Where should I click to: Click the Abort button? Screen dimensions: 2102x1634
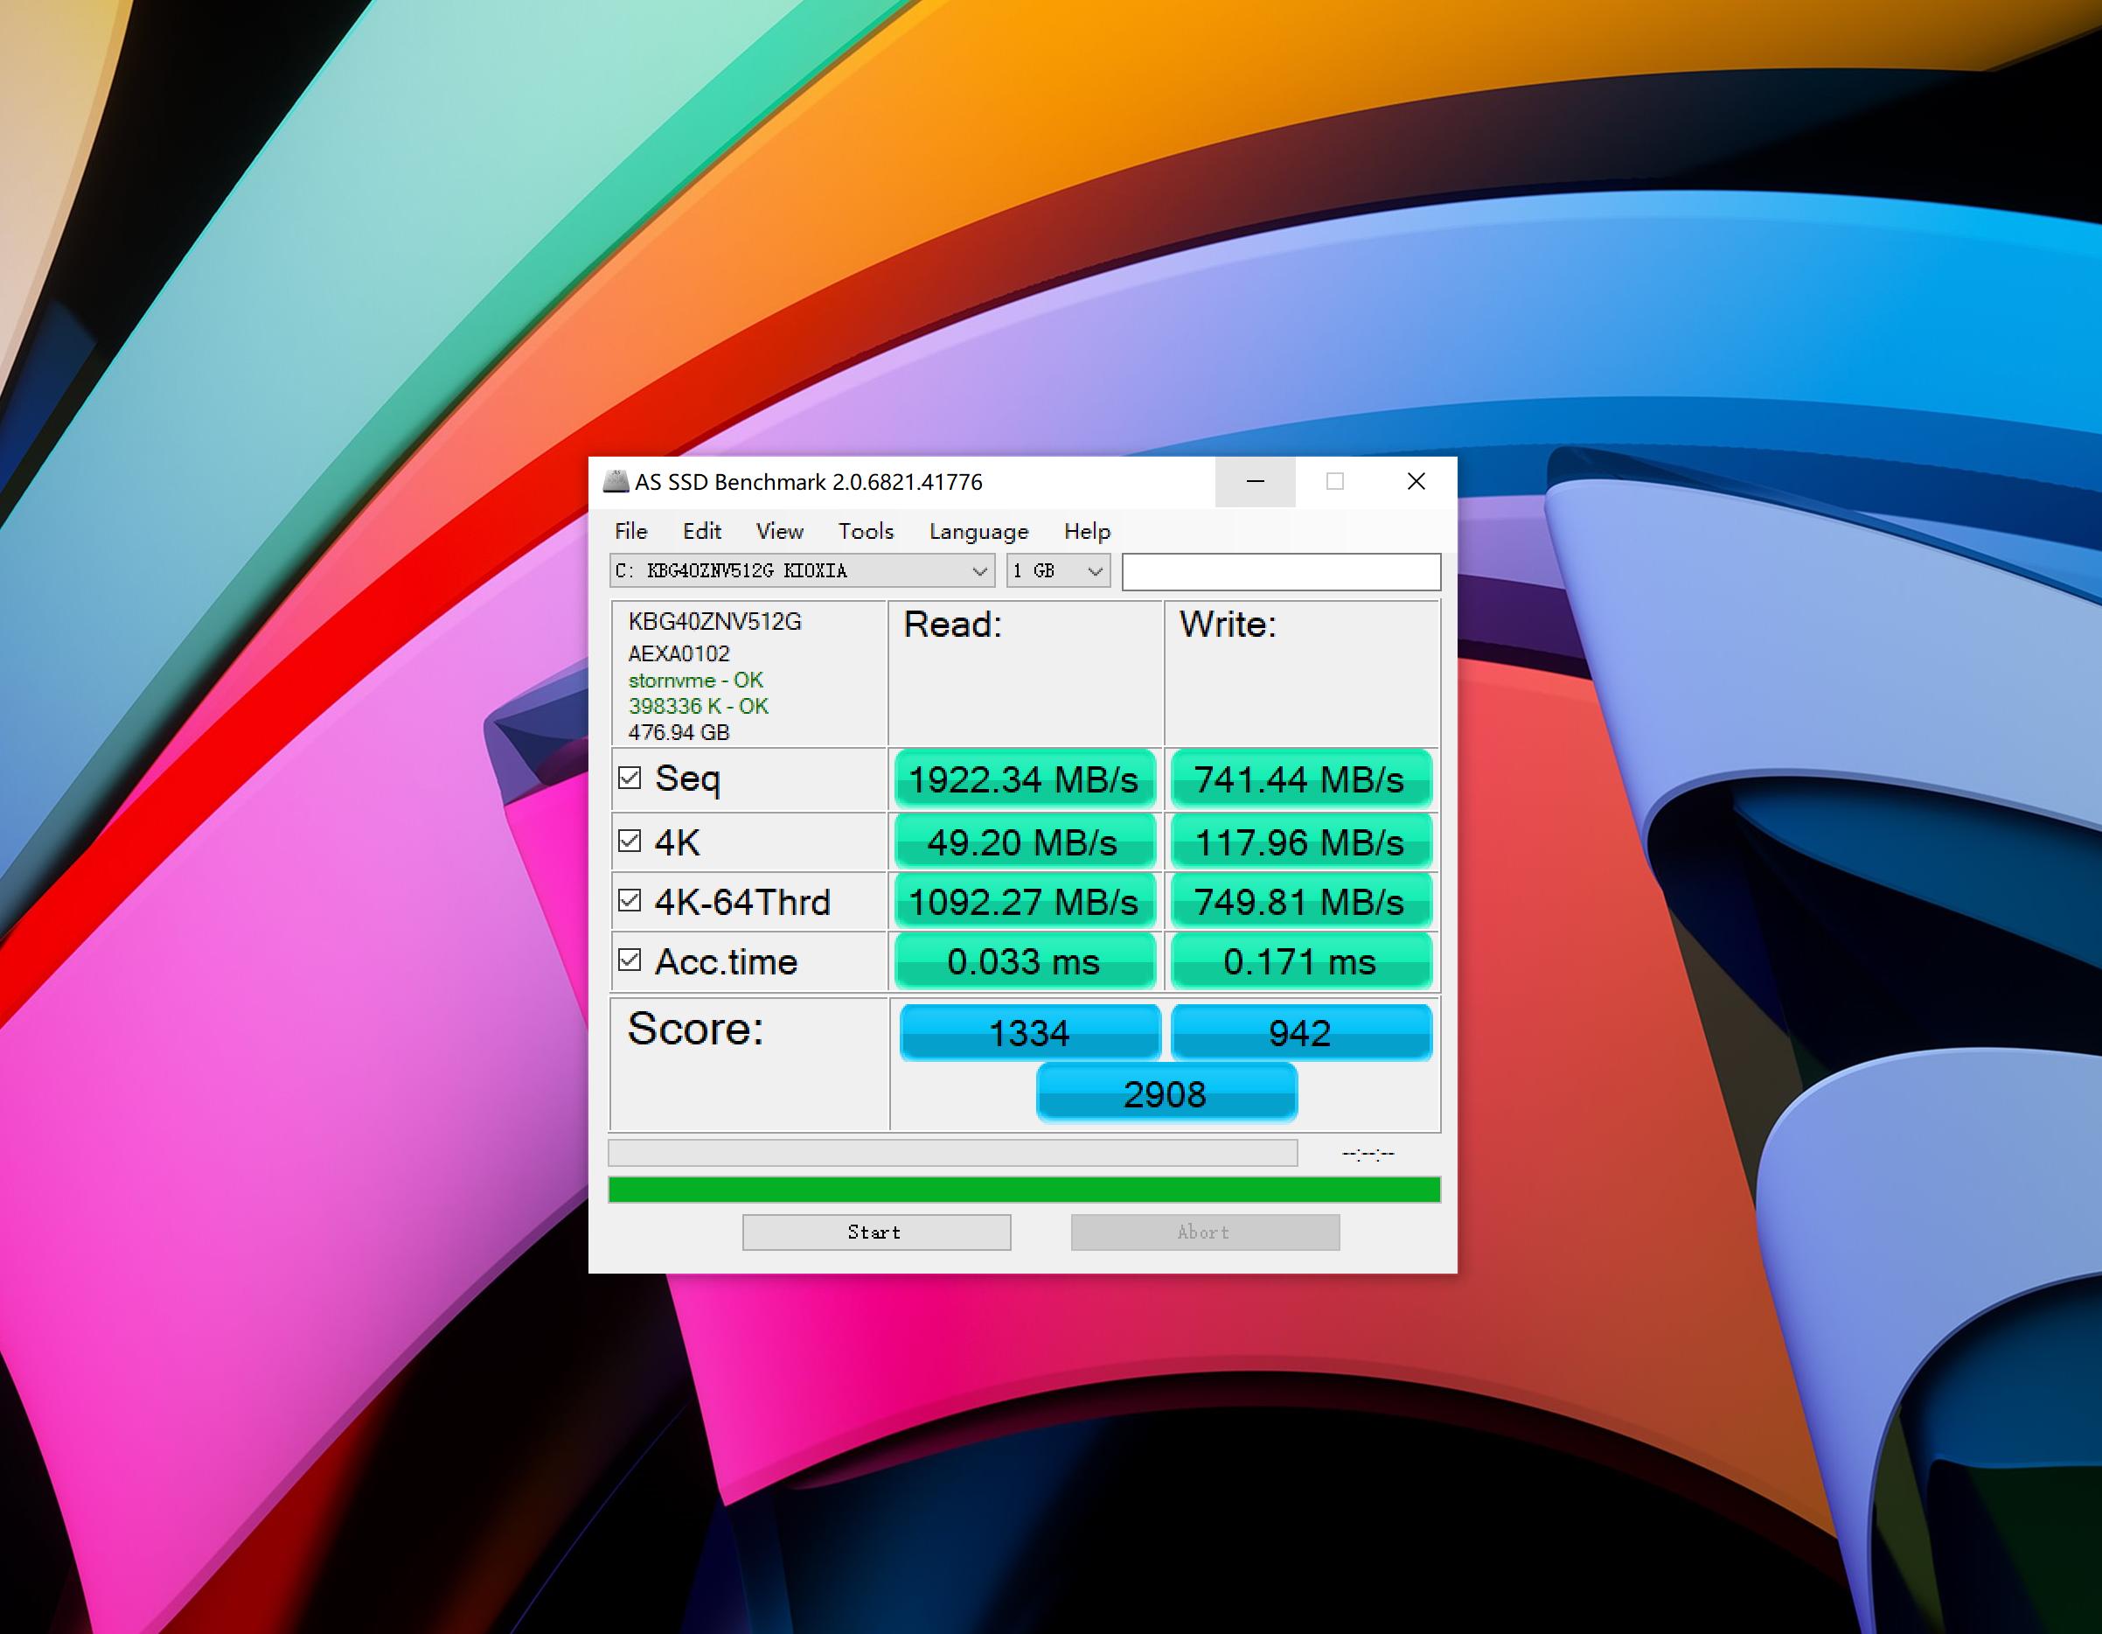1205,1232
